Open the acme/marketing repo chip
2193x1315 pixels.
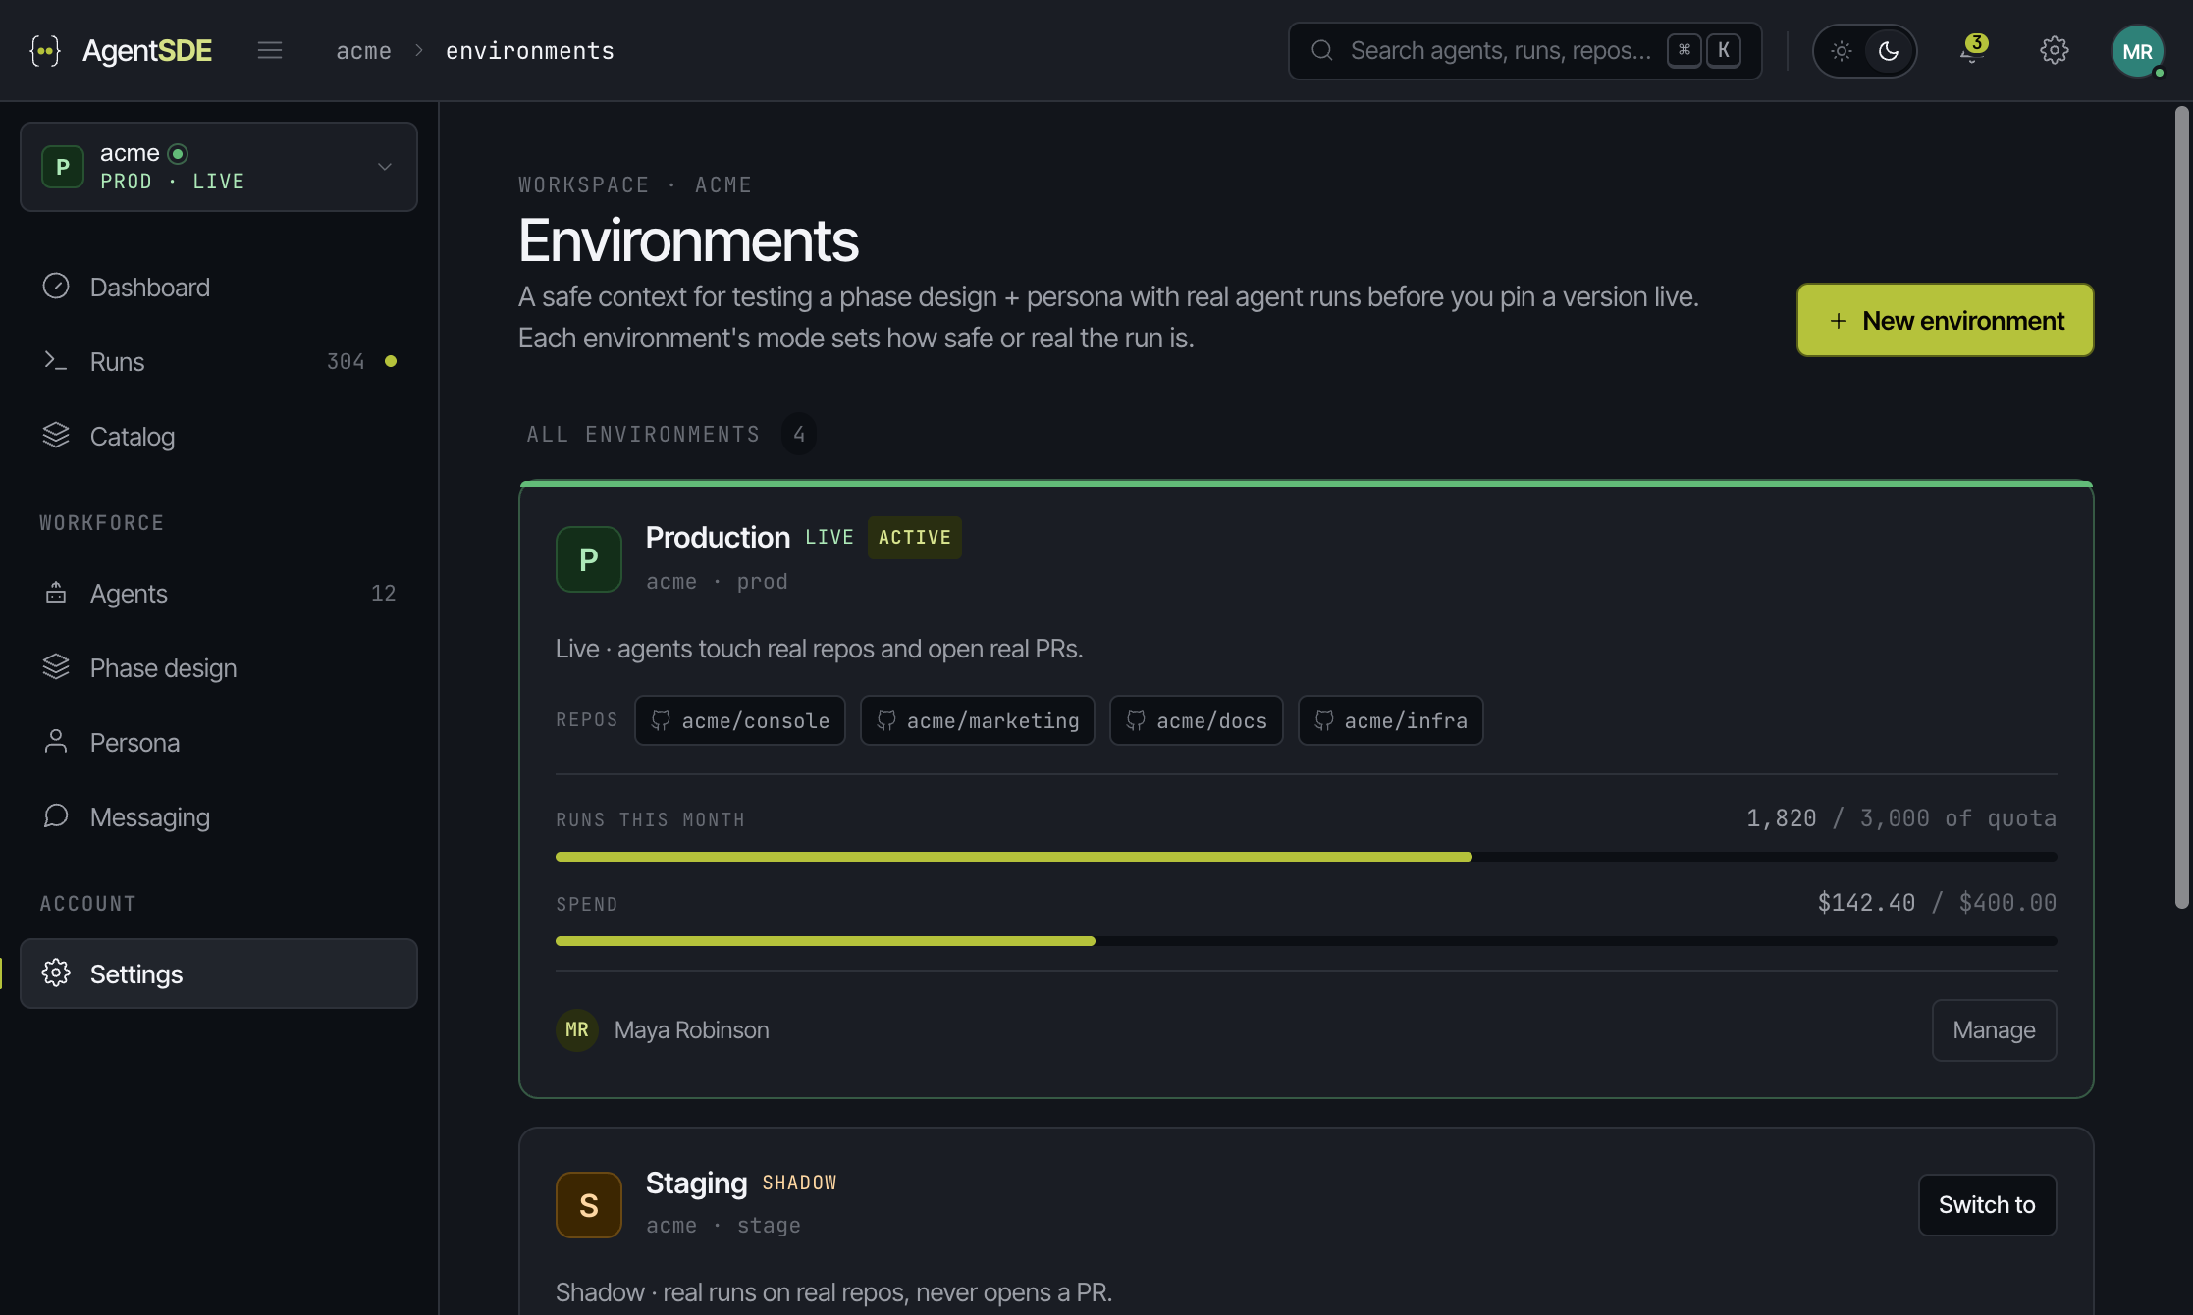977,720
